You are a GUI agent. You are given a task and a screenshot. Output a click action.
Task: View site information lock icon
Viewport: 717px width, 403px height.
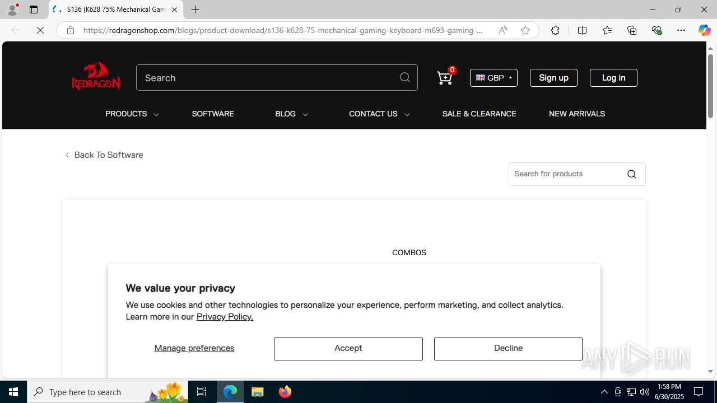pos(70,30)
